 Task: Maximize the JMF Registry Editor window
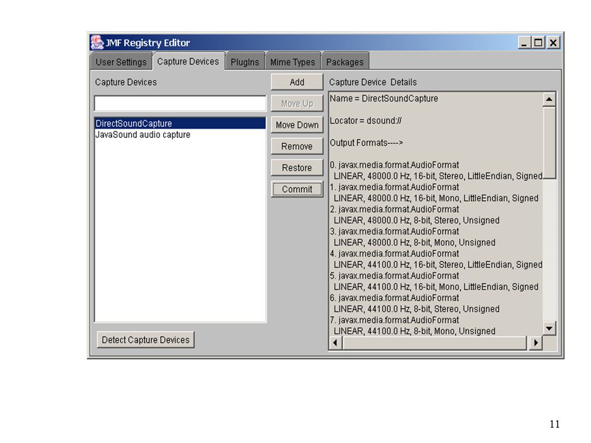click(538, 42)
